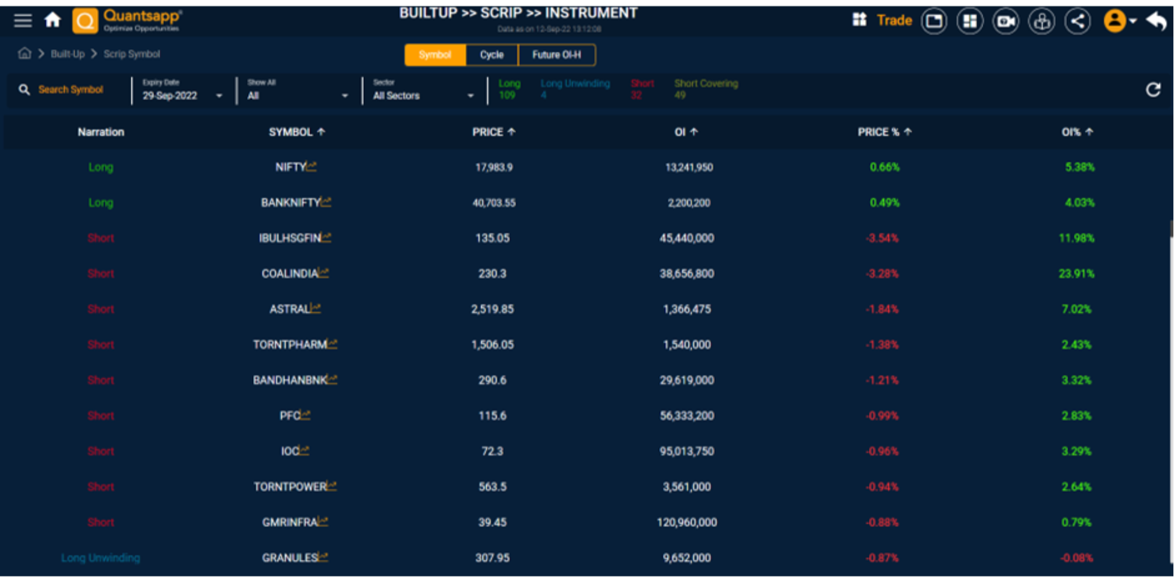Open the Search Symbol field
Viewport: 1174px width, 582px height.
(70, 89)
